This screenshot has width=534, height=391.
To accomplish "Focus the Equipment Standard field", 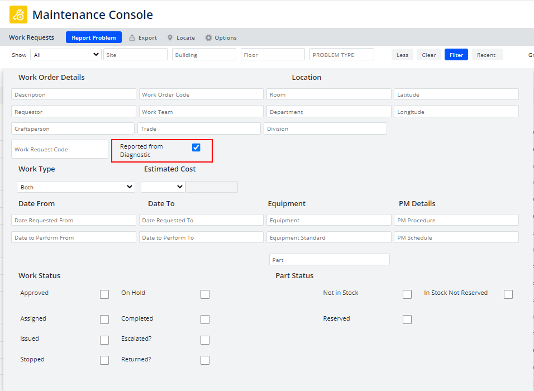I will point(328,237).
